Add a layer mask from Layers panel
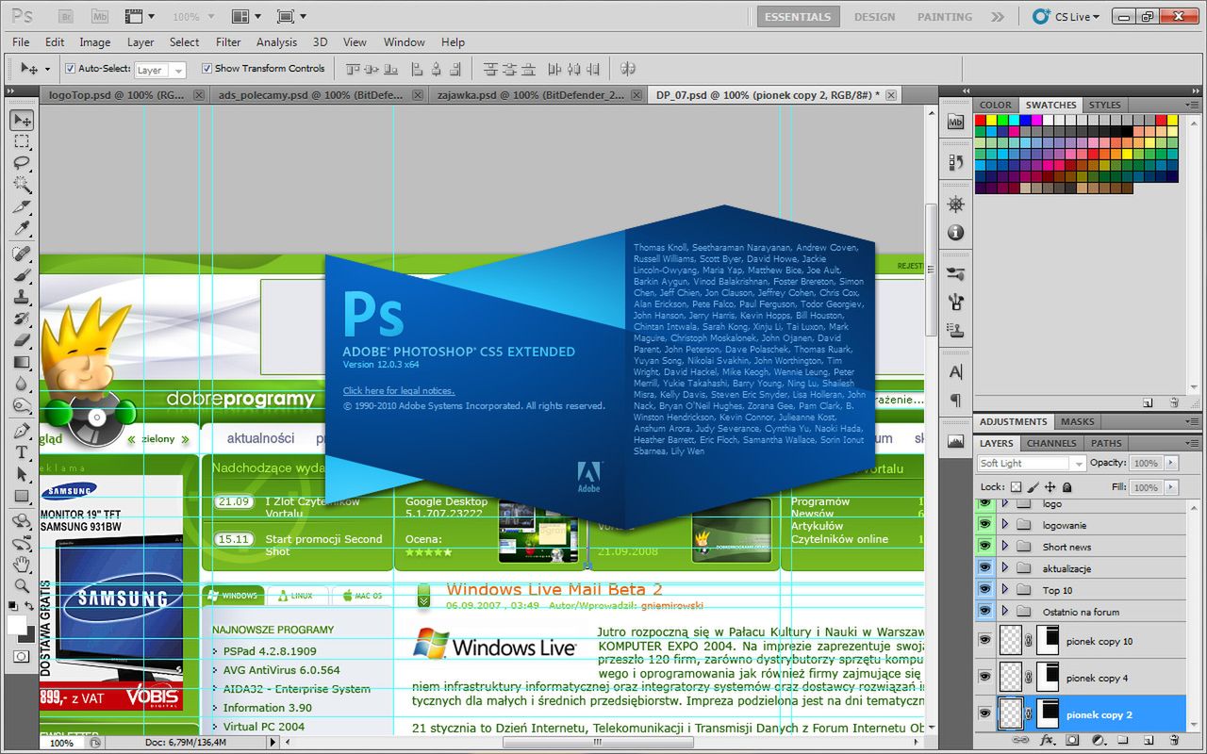This screenshot has width=1207, height=754. [x=1072, y=741]
